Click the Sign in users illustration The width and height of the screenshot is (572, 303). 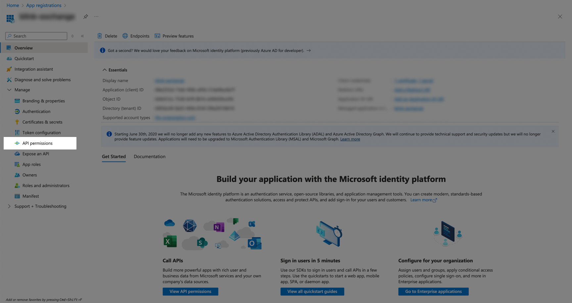coord(329,234)
